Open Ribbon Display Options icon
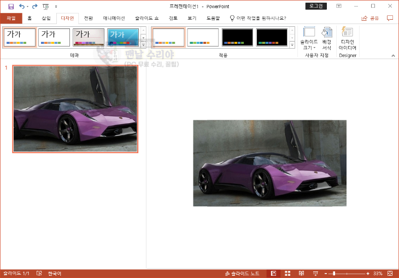This screenshot has width=399, height=278. click(x=339, y=6)
